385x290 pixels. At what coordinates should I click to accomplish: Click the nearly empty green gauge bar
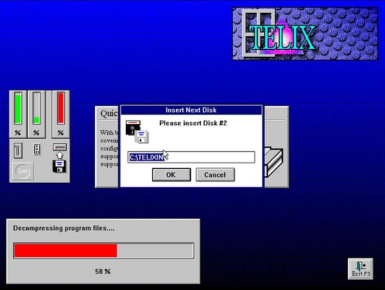click(37, 108)
